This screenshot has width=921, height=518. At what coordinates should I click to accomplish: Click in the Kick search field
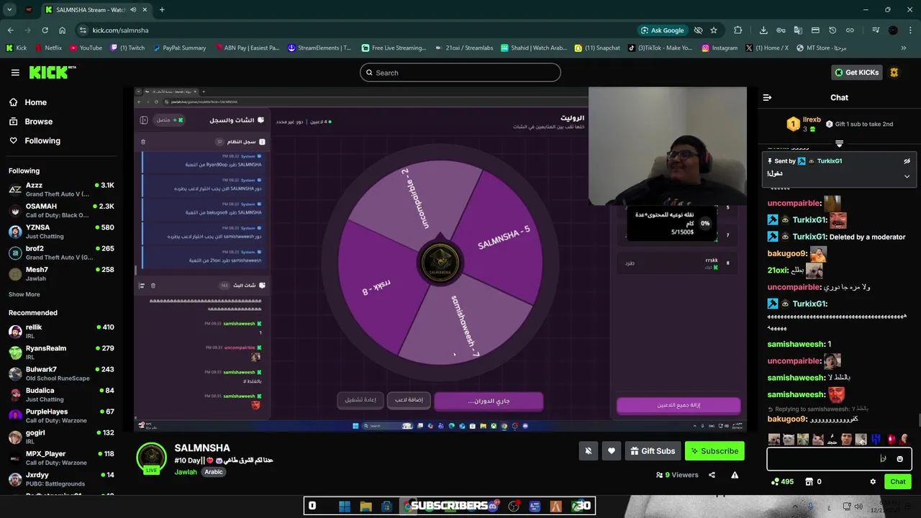click(x=460, y=73)
